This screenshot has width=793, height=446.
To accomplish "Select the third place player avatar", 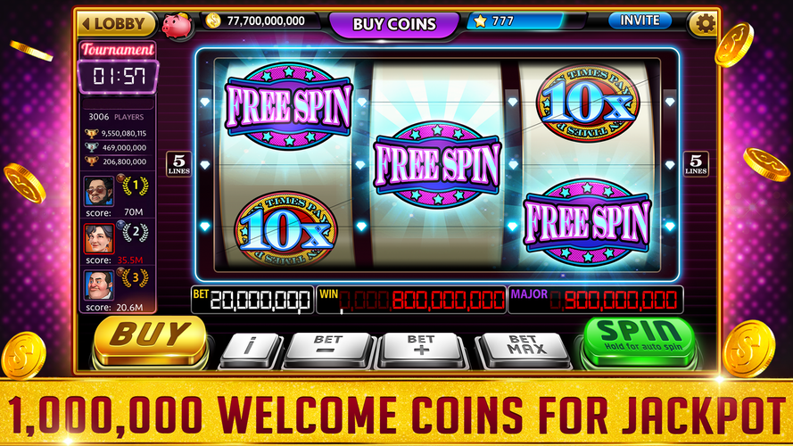I will pyautogui.click(x=99, y=285).
